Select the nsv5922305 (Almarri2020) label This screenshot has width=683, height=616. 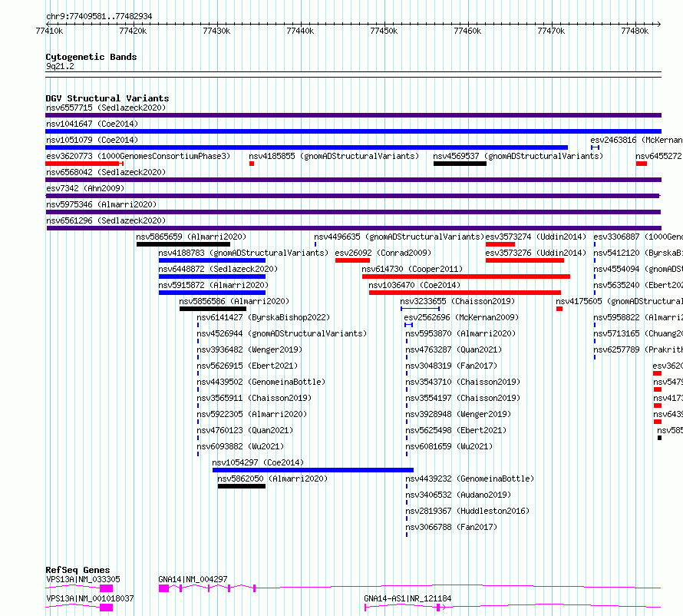tap(252, 415)
